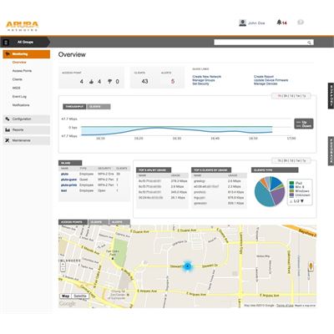
Task: Click the device icon left of All Groups
Action: click(x=6, y=42)
